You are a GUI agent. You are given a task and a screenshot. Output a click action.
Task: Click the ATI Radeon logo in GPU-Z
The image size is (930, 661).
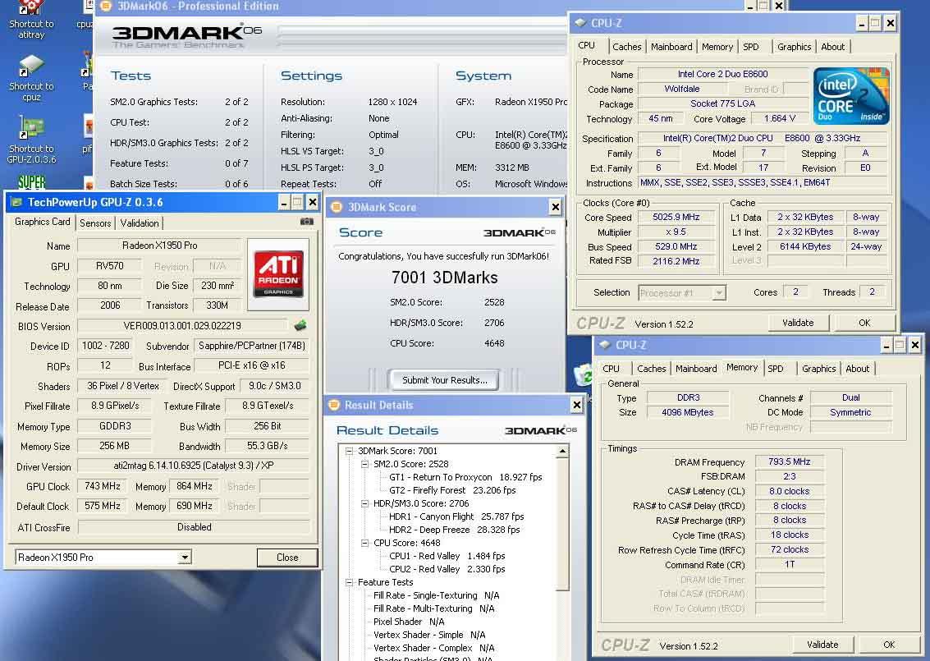pos(278,274)
